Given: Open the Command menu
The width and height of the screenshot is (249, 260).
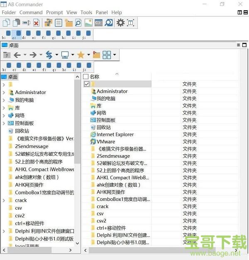Looking at the screenshot, I should [31, 12].
